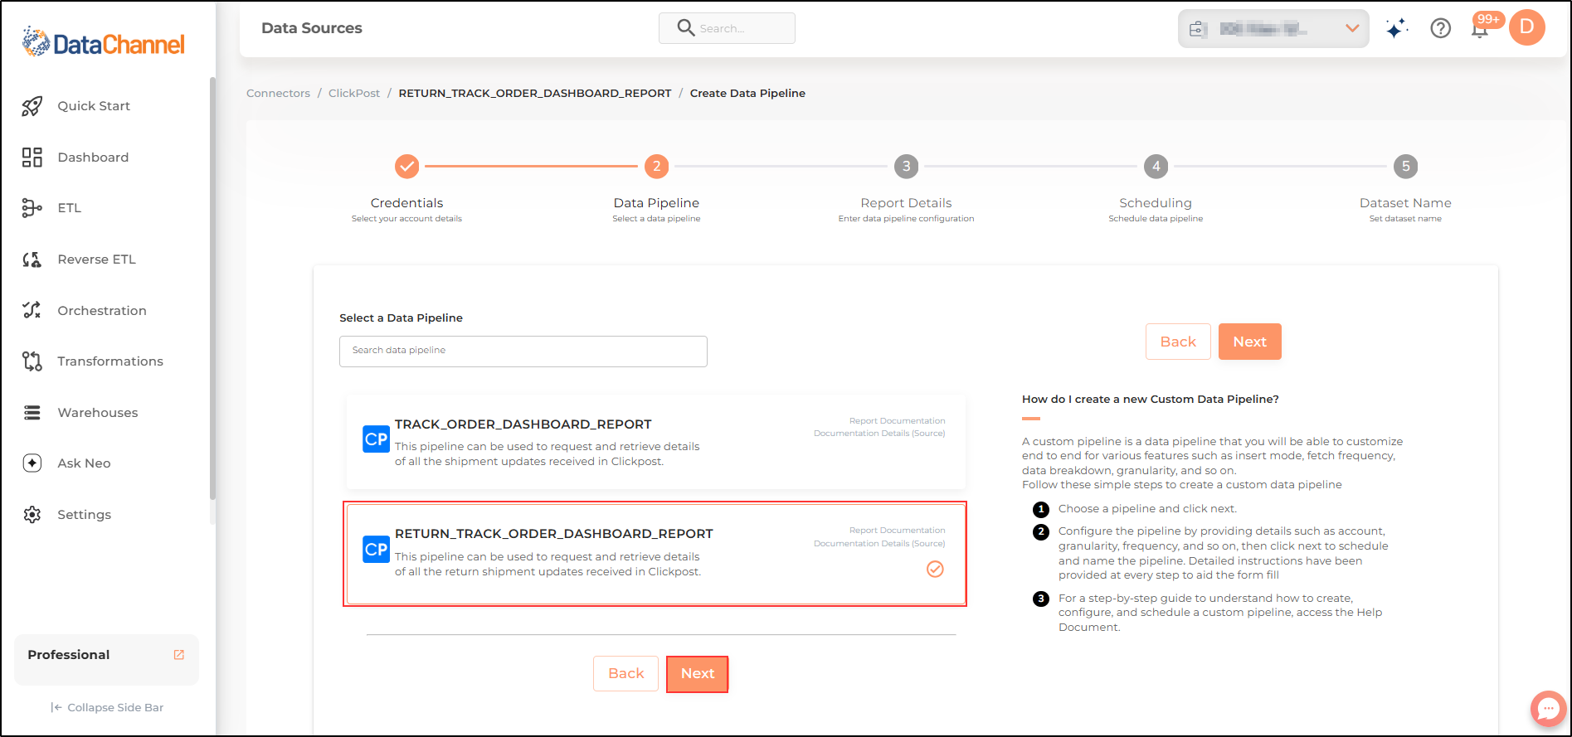Viewport: 1572px width, 737px height.
Task: Open Professional plan external link icon
Action: pyautogui.click(x=178, y=655)
